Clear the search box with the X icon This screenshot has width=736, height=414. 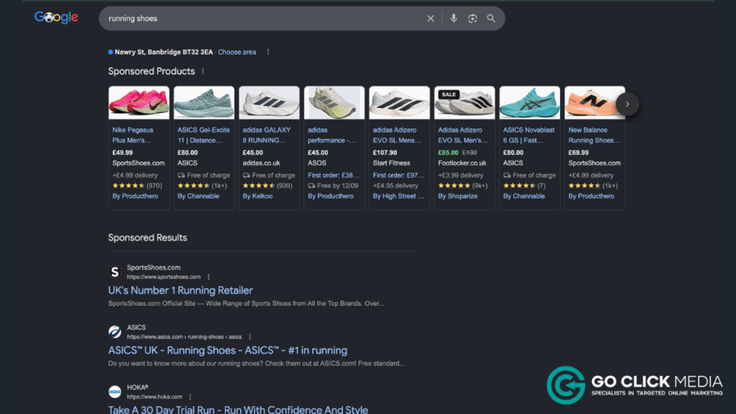[x=431, y=18]
